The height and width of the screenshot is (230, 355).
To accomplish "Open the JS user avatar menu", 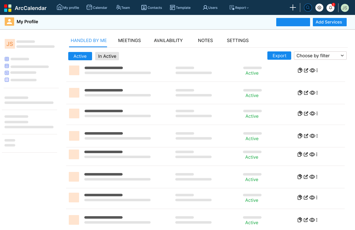I will click(x=345, y=8).
